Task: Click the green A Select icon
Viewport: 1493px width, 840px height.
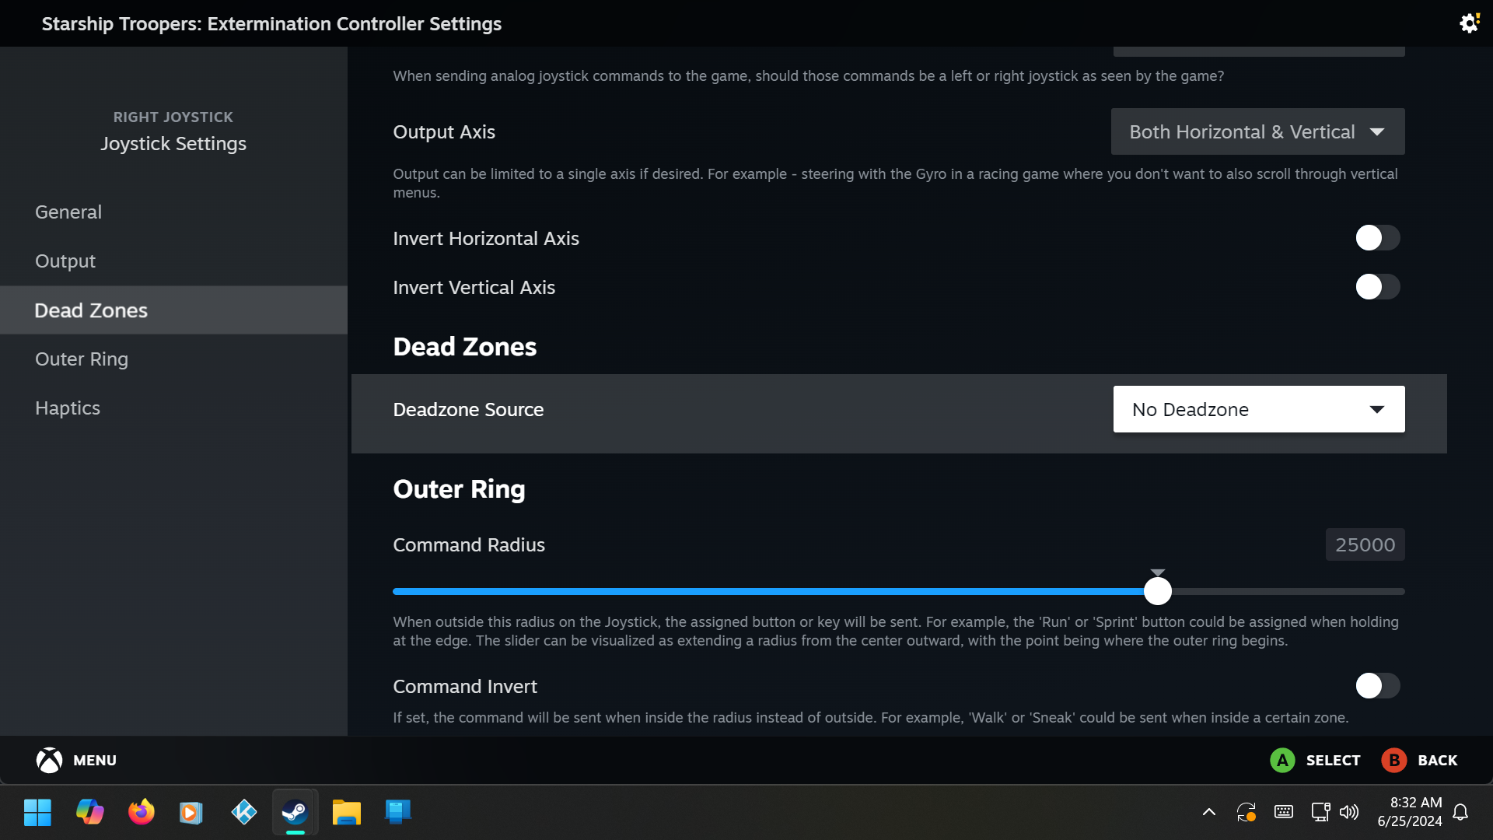Action: (1282, 760)
